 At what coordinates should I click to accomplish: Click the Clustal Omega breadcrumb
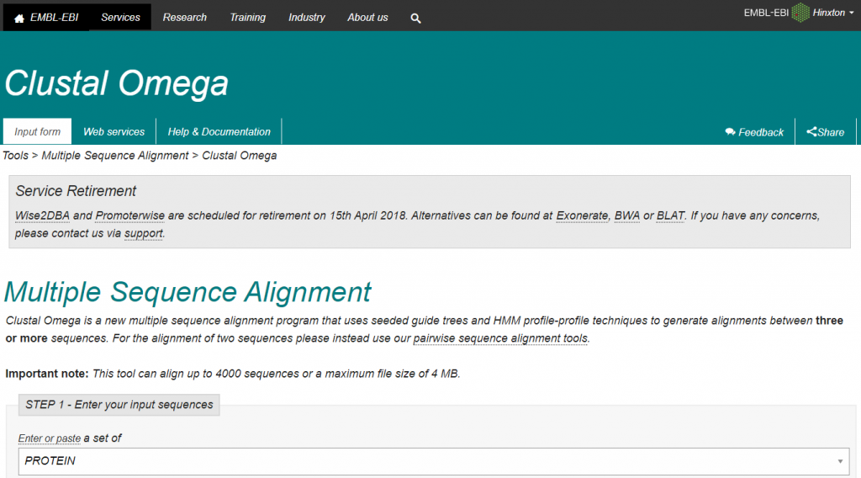(x=240, y=156)
